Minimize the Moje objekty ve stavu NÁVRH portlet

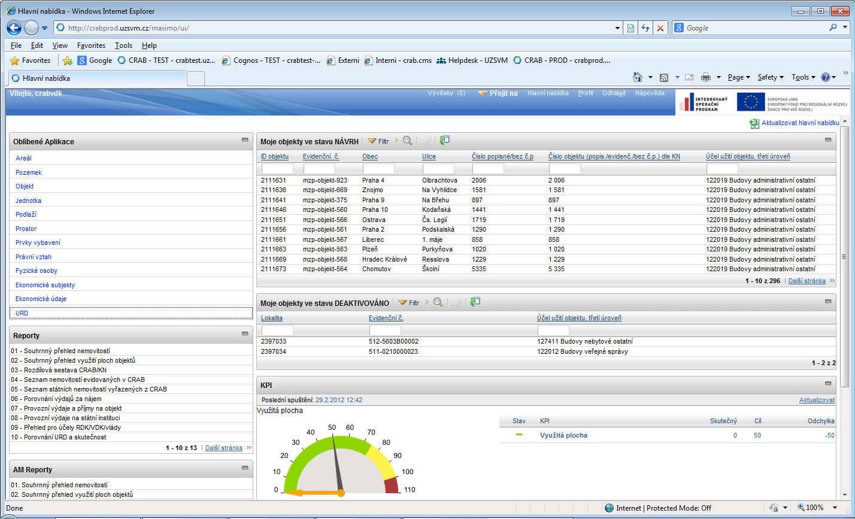tap(828, 139)
